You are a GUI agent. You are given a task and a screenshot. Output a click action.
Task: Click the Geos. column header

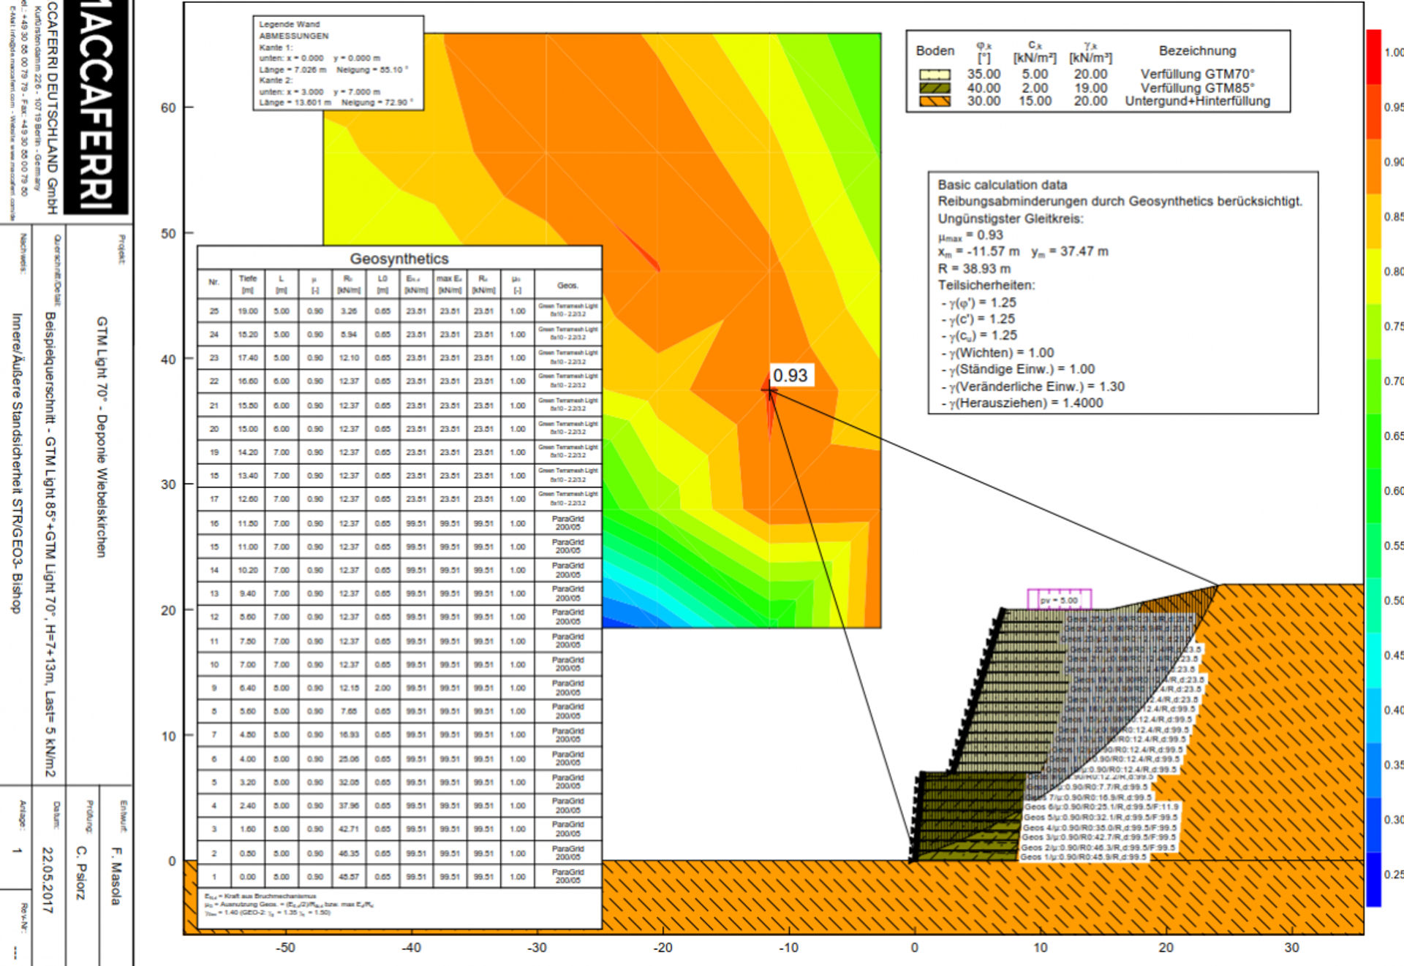pyautogui.click(x=567, y=285)
